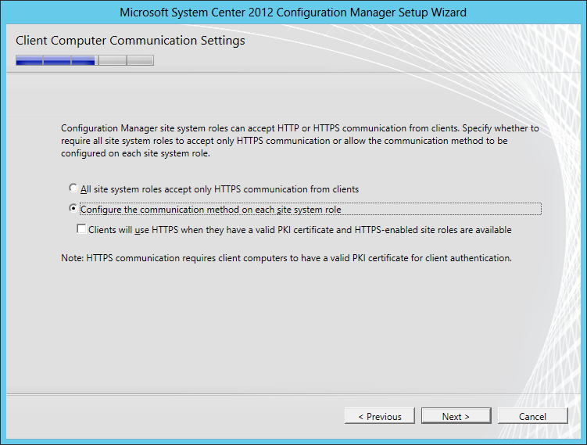This screenshot has height=445, width=587.
Task: Click the 'Configure the communication method' label text
Action: click(211, 210)
